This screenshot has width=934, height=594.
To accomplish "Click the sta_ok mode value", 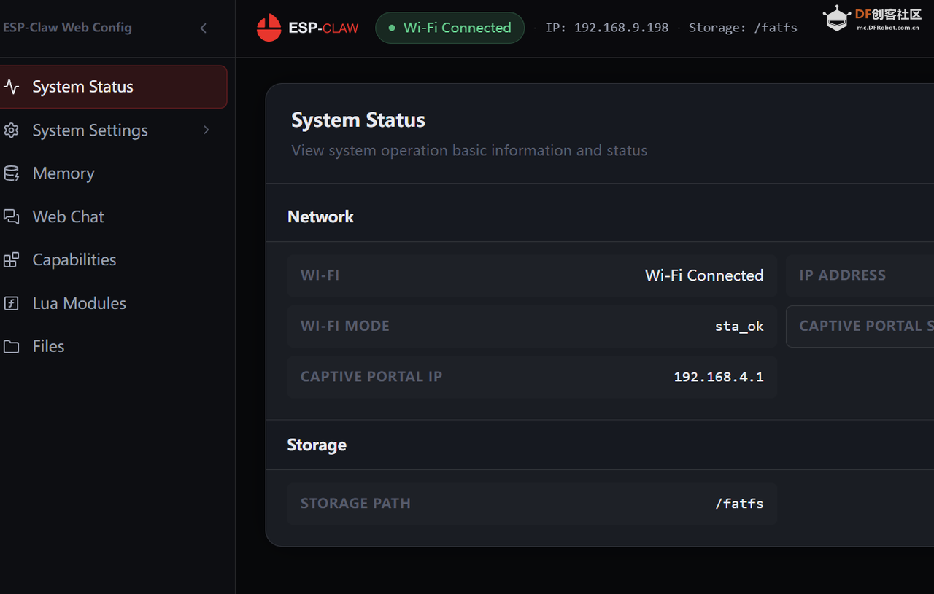I will (x=739, y=327).
